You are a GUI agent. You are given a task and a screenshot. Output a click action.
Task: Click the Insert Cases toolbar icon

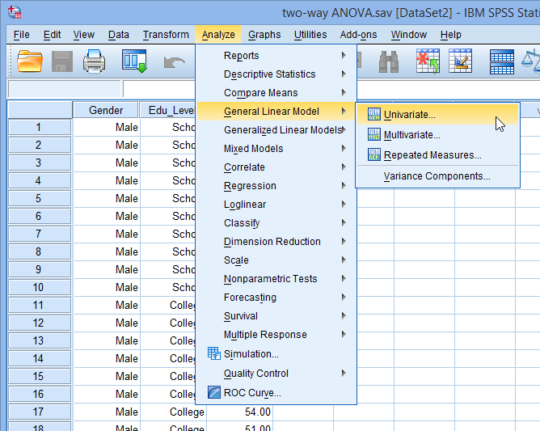pyautogui.click(x=428, y=61)
